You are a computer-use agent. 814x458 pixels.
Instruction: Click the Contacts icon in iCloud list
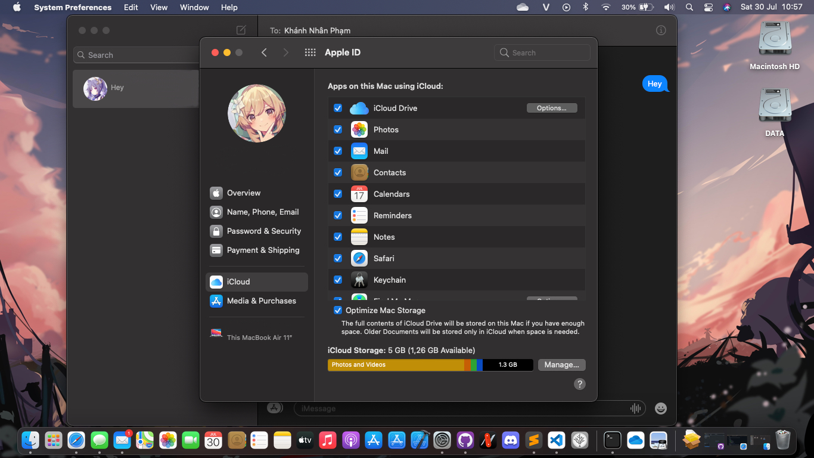[359, 172]
